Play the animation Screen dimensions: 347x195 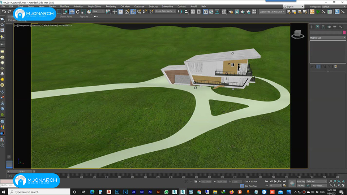pyautogui.click(x=275, y=181)
